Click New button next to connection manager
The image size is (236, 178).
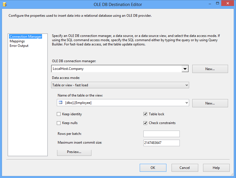[x=210, y=69]
